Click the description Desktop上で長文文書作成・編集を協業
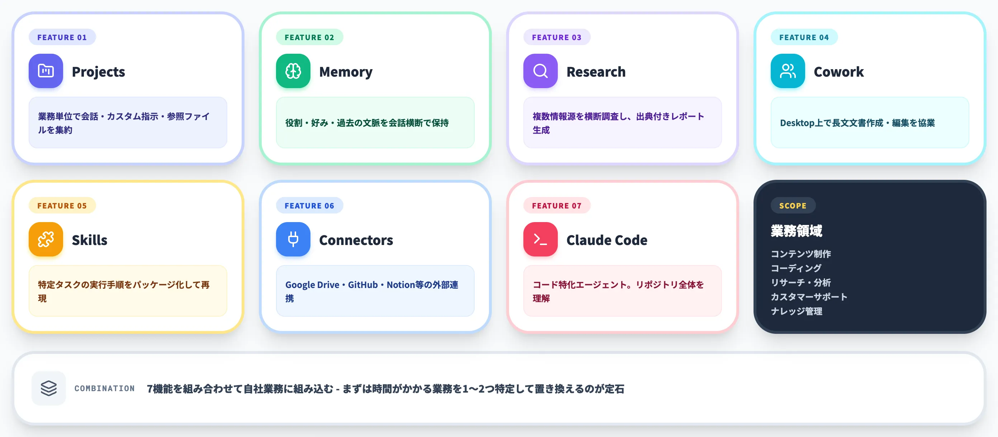This screenshot has width=998, height=437. tap(870, 123)
